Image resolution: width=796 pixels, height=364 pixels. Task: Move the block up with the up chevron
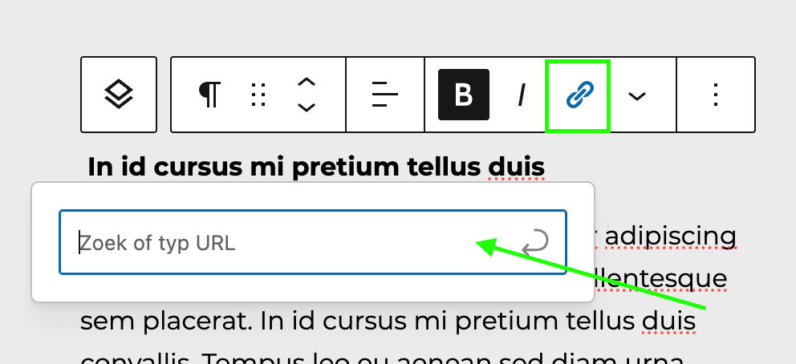306,83
